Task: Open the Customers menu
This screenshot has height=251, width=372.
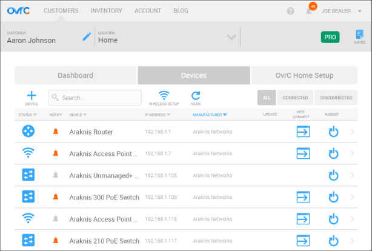Action: coord(61,11)
